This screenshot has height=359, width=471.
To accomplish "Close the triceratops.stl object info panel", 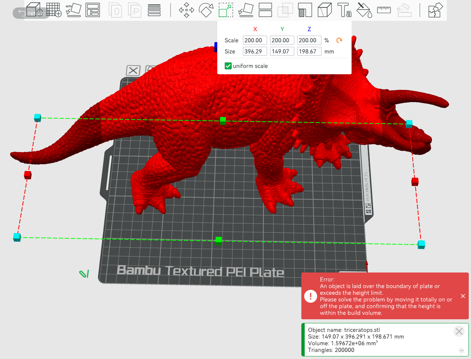I will 459,331.
